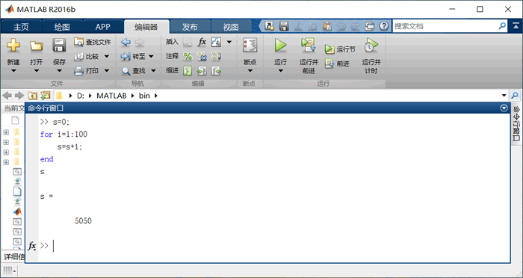Switch to the Home (主页) tab

(x=21, y=27)
